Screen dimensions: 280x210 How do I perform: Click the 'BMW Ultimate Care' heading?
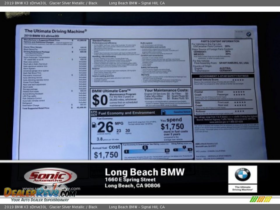(111, 91)
